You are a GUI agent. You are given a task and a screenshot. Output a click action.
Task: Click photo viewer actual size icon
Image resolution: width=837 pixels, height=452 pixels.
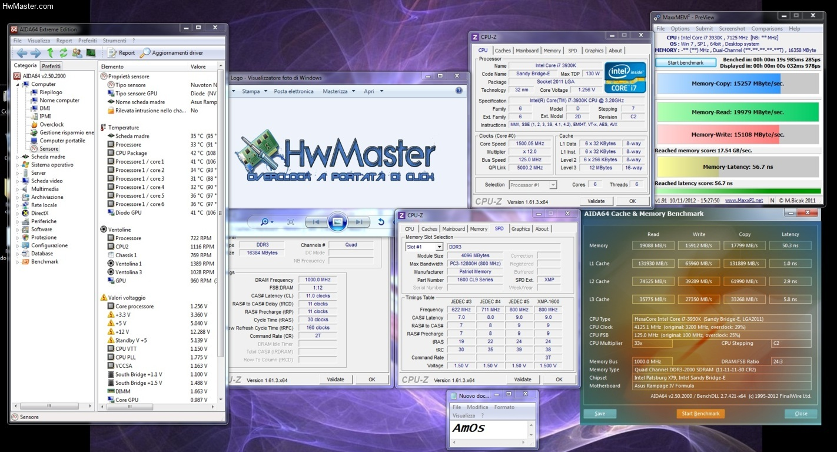coord(291,222)
